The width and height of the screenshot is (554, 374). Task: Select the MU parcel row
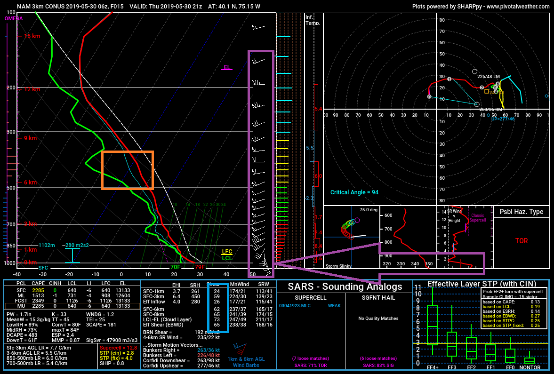pyautogui.click(x=72, y=306)
